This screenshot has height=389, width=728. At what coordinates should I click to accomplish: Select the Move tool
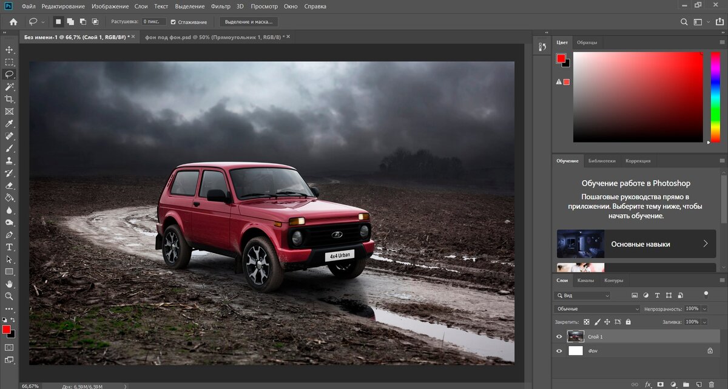tap(9, 50)
